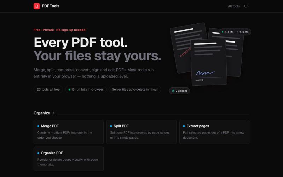Click the '13 run fully in-browser' pill
This screenshot has height=177, width=283.
[x=86, y=90]
